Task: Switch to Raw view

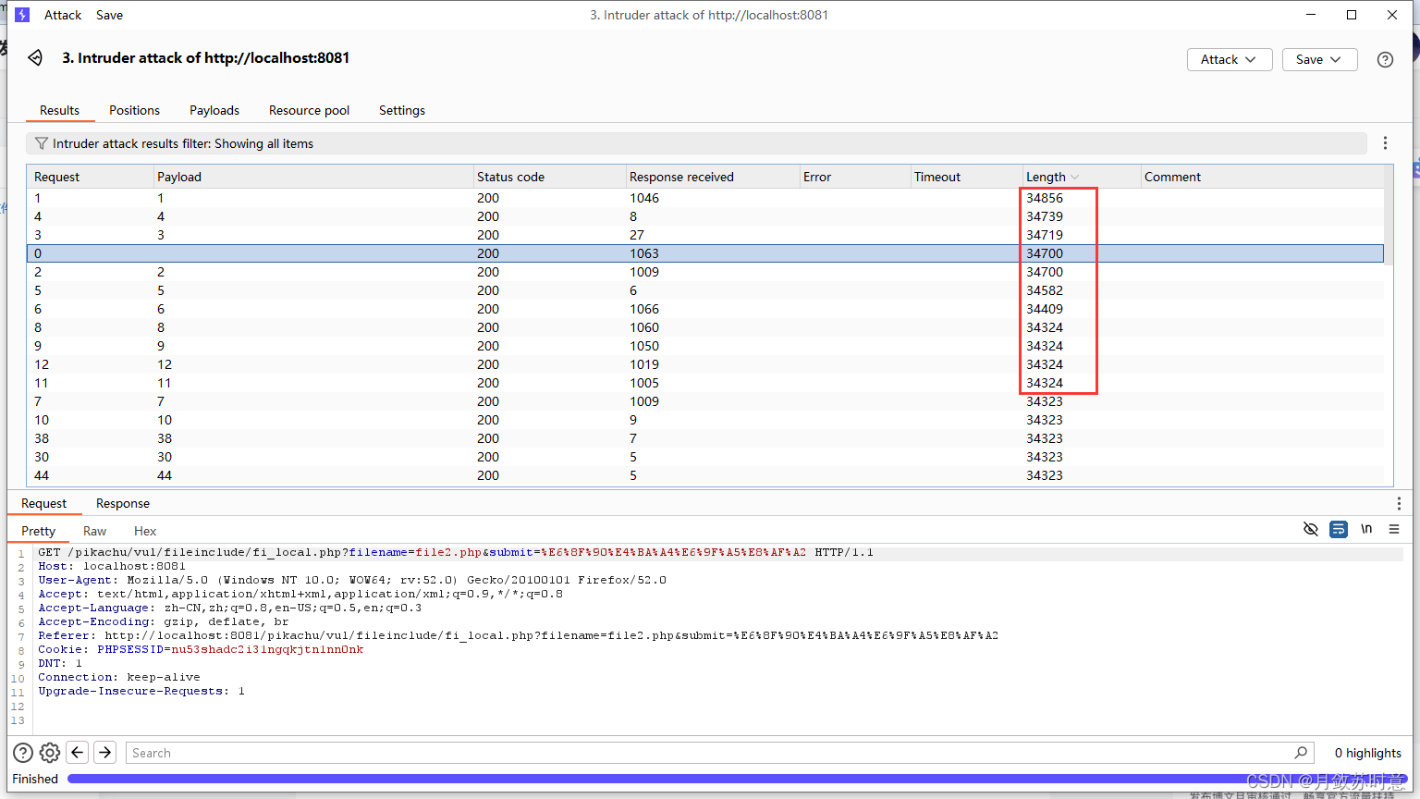Action: (x=94, y=531)
